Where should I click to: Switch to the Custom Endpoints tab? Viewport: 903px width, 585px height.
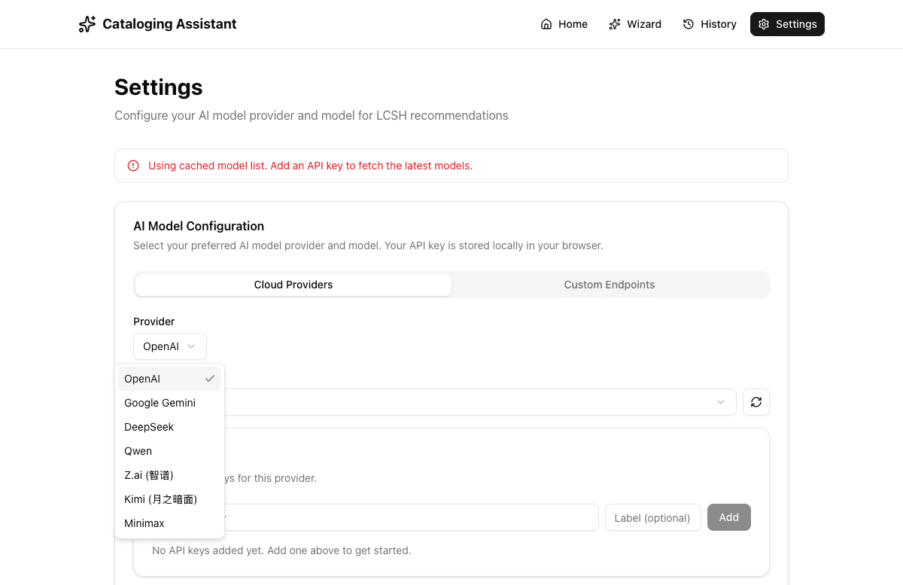609,285
